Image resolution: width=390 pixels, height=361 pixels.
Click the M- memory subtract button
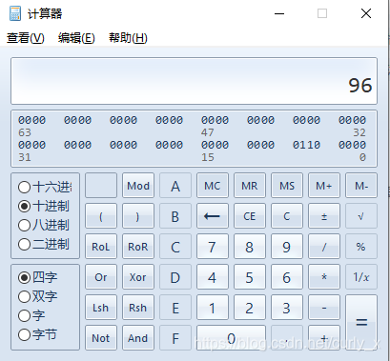click(361, 186)
